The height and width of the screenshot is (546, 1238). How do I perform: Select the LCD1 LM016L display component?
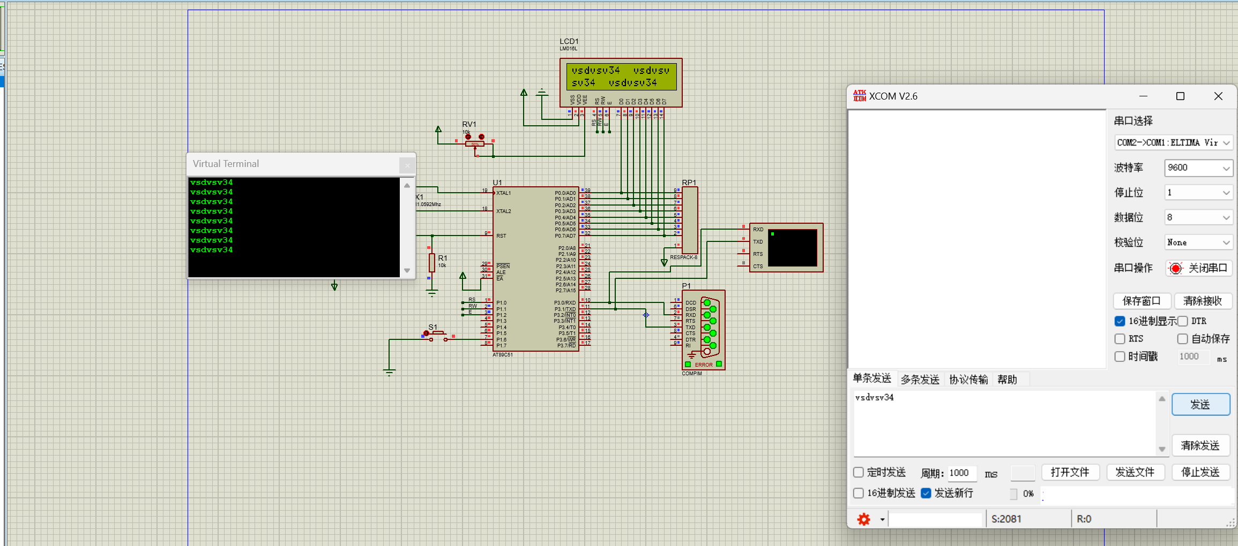[621, 82]
